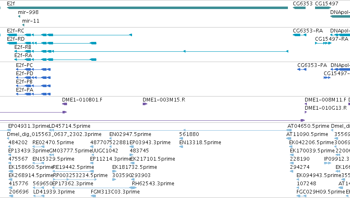The height and width of the screenshot is (198, 350).
Task: Select the E2f-PB protein feature
Action: [33, 86]
